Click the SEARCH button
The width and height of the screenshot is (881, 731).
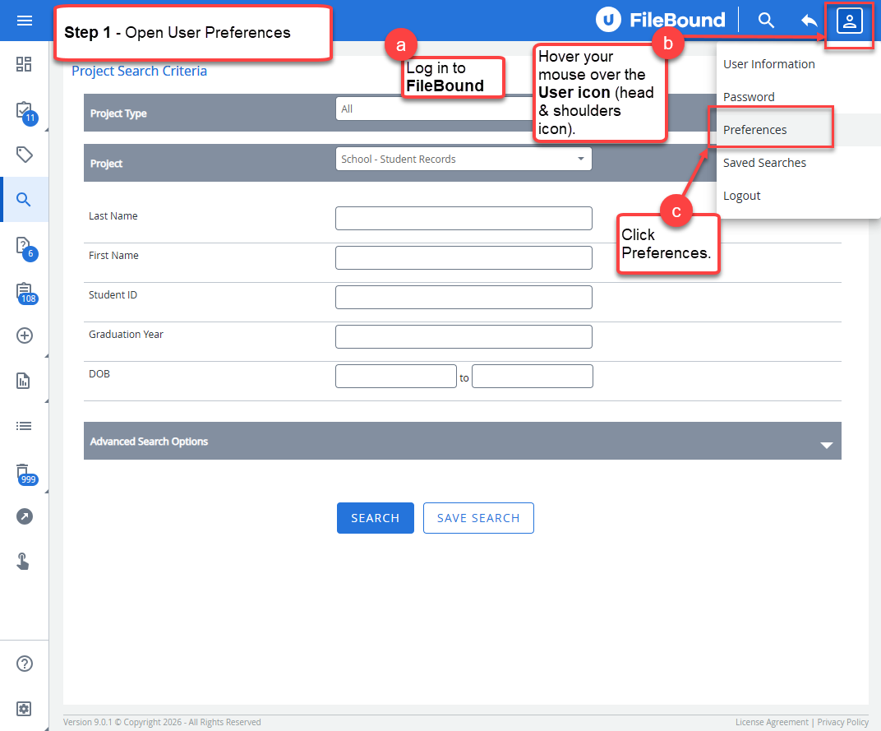(x=376, y=518)
